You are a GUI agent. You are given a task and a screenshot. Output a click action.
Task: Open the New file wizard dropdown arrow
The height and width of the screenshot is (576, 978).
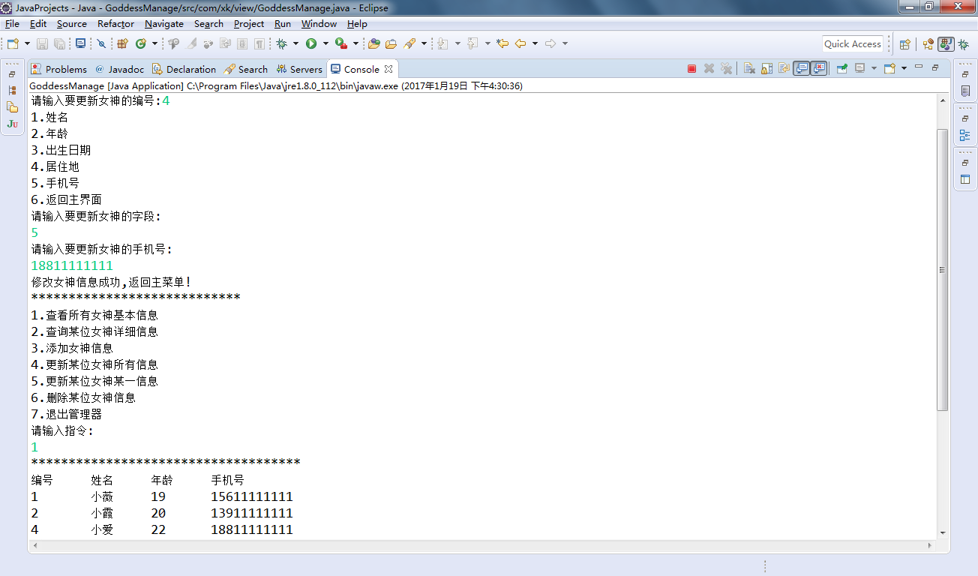(x=27, y=43)
